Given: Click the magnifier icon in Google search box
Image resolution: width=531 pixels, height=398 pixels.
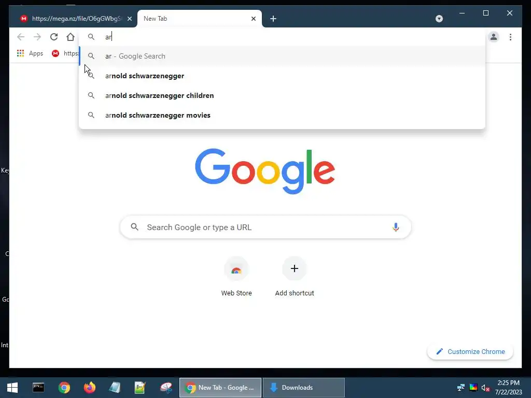Looking at the screenshot, I should point(134,227).
